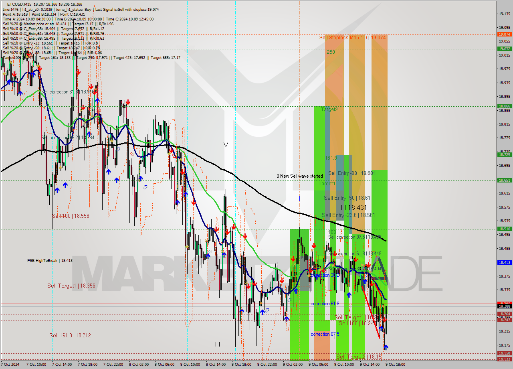Click the 18.575 price scale value

coord(504,207)
